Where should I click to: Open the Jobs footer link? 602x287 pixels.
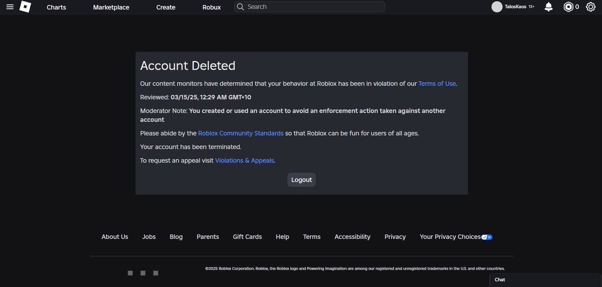point(149,237)
